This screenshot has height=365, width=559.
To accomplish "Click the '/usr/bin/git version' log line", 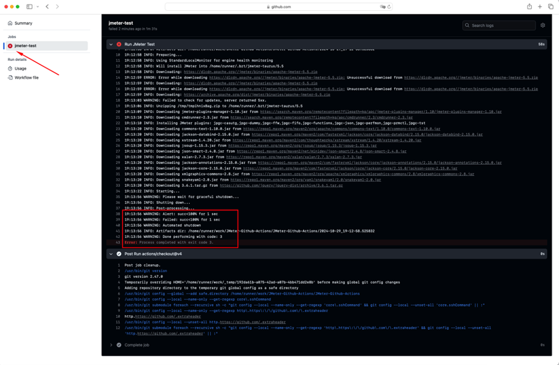I will click(146, 271).
